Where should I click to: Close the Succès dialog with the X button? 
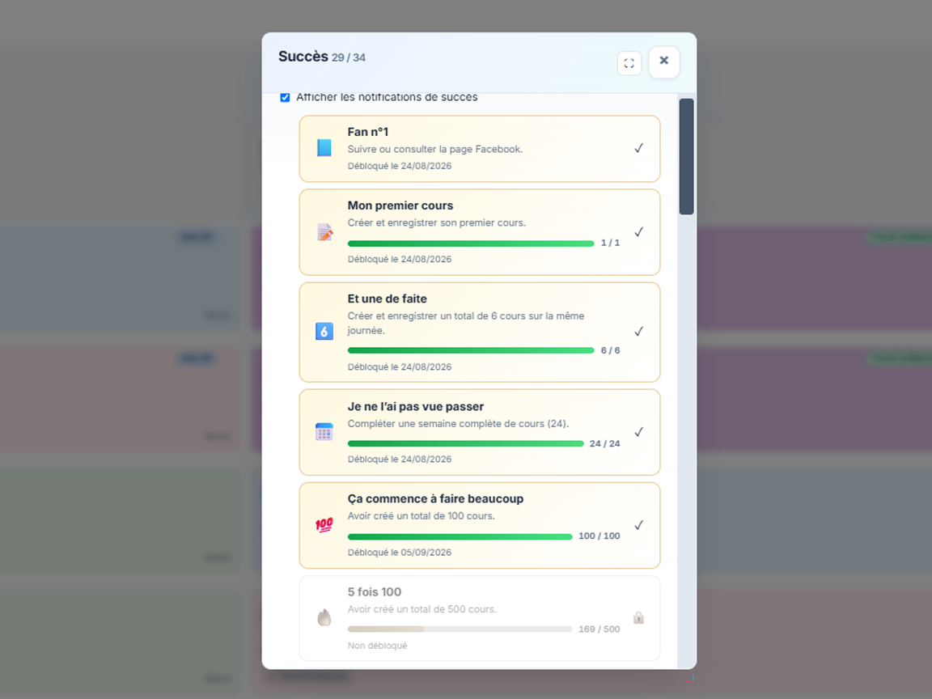pyautogui.click(x=664, y=61)
